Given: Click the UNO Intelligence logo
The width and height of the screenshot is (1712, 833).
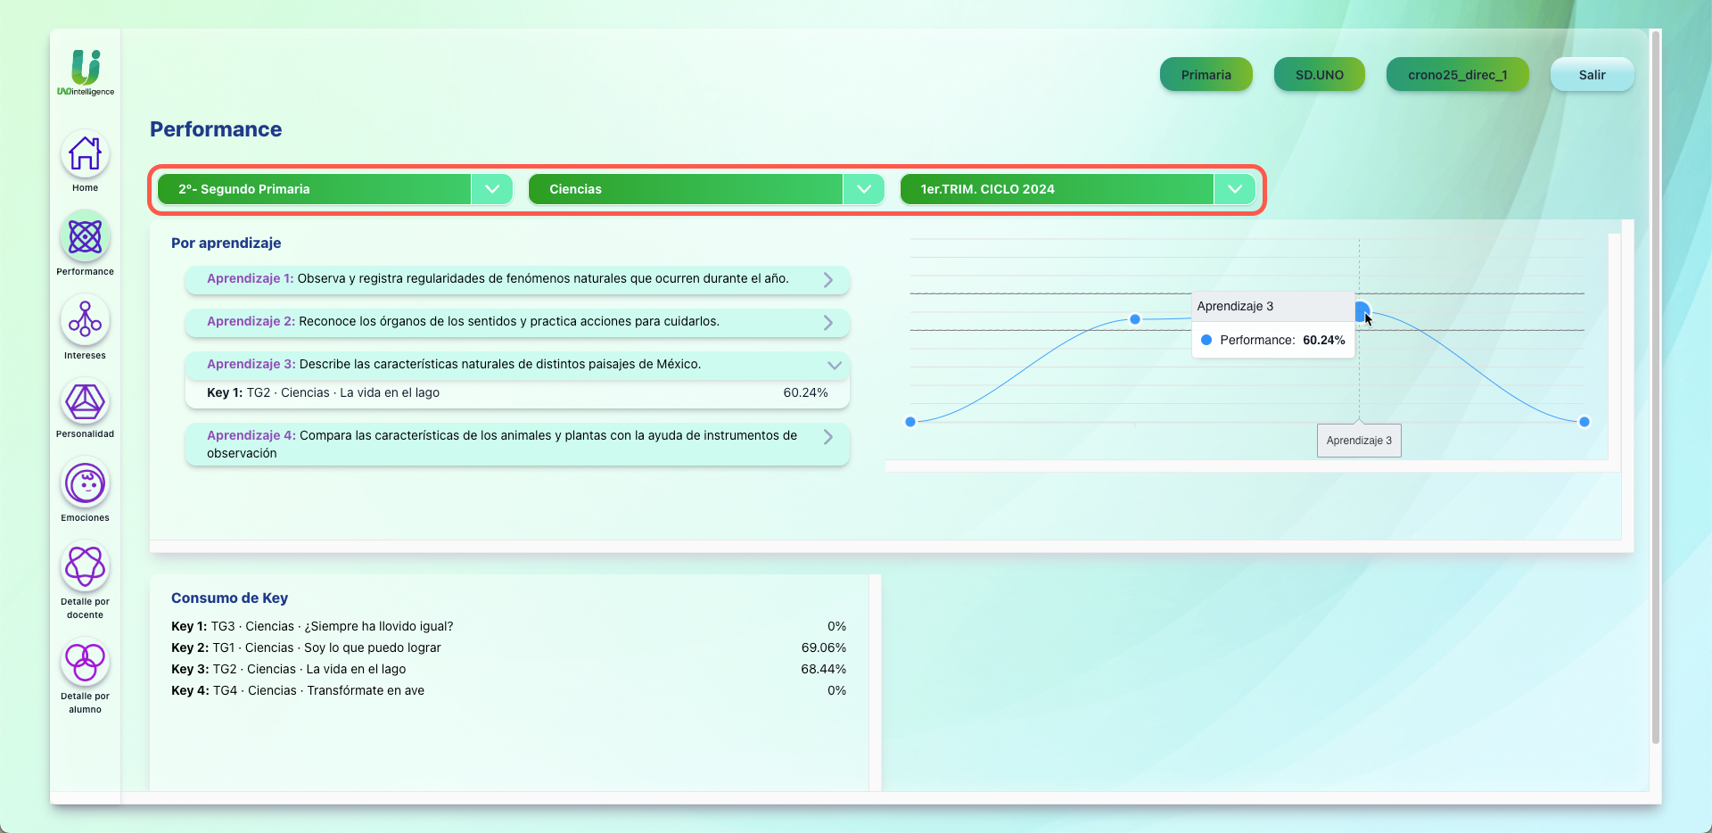Looking at the screenshot, I should click(86, 72).
